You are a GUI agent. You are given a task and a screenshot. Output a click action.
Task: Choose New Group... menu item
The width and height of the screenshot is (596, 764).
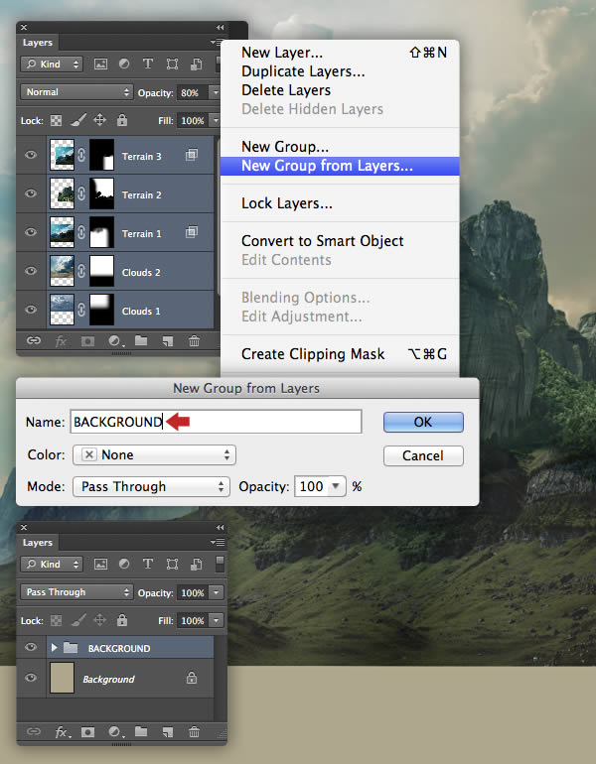click(340, 147)
